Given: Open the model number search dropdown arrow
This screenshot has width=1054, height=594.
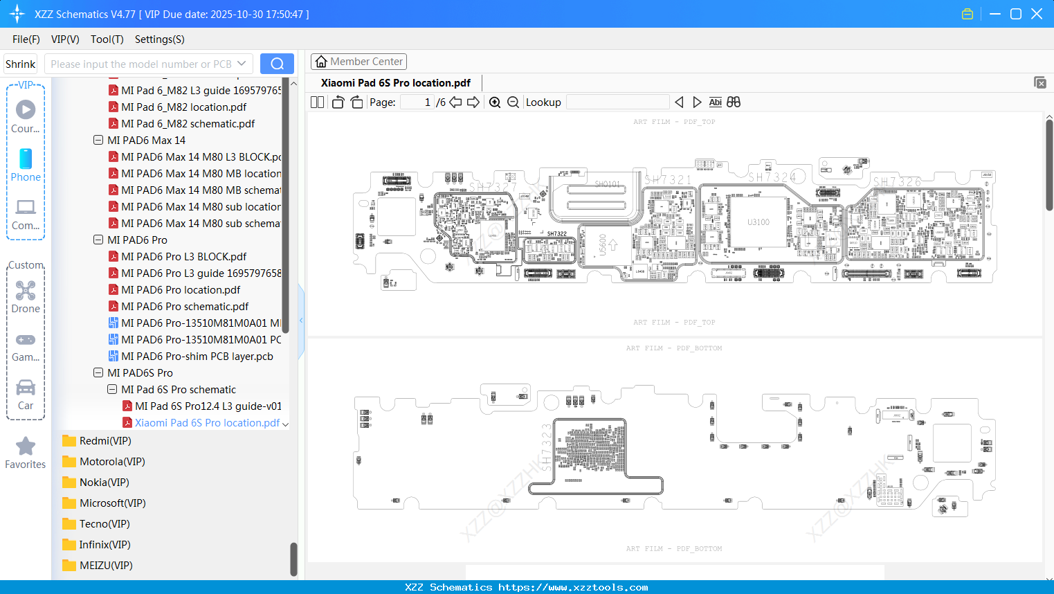Looking at the screenshot, I should (242, 64).
